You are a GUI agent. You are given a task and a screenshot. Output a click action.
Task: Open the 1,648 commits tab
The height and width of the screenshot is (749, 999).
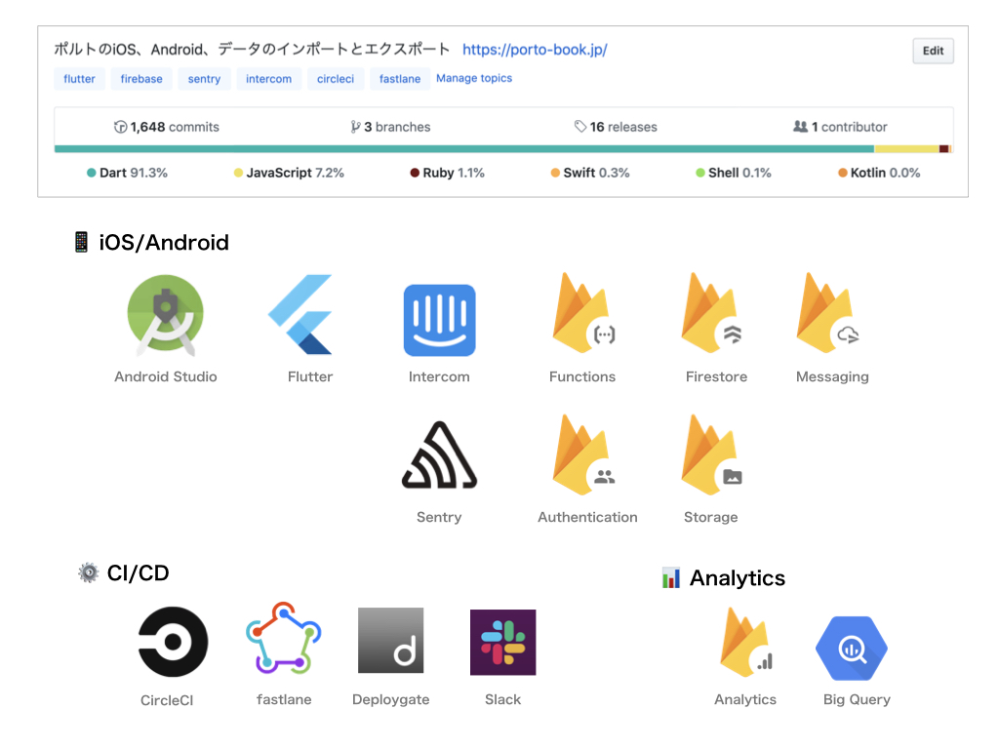click(x=166, y=127)
